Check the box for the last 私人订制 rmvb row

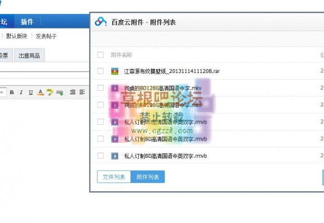coord(100,156)
